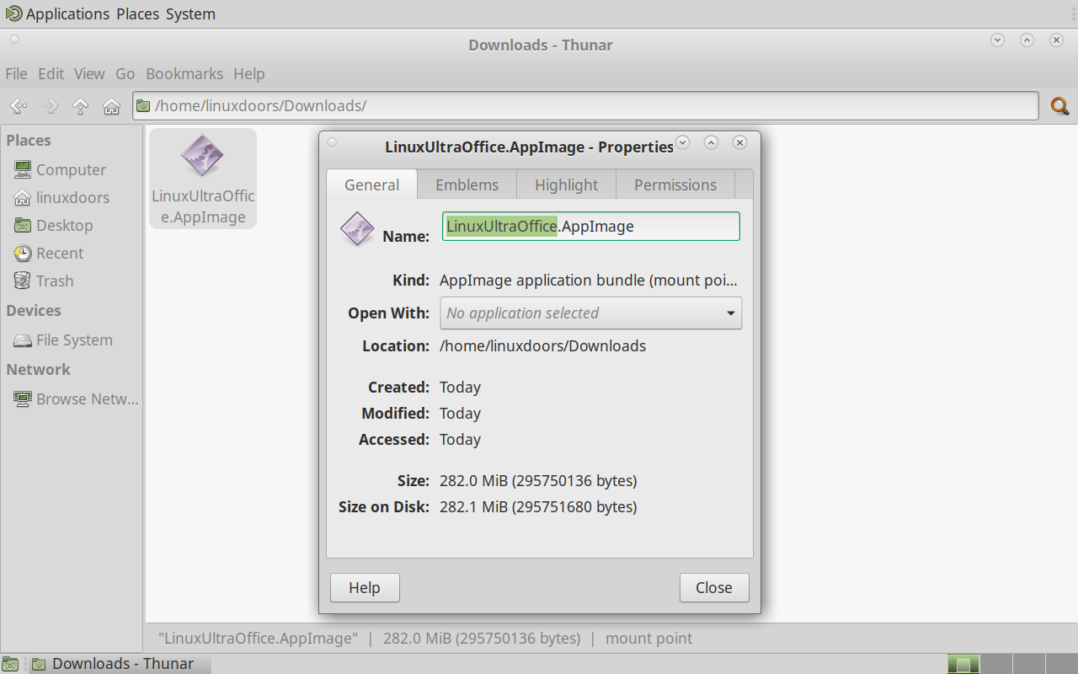Click the MATE logo in the top panel
1078x674 pixels.
[x=13, y=13]
